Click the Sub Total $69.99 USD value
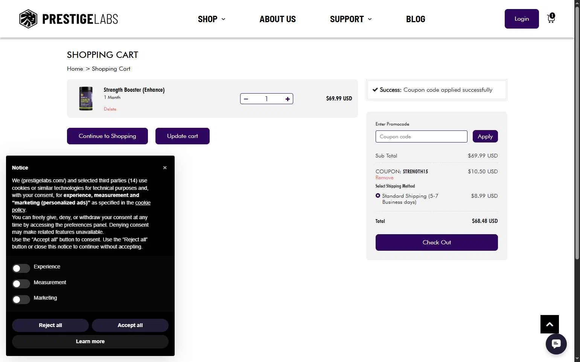 pos(483,156)
